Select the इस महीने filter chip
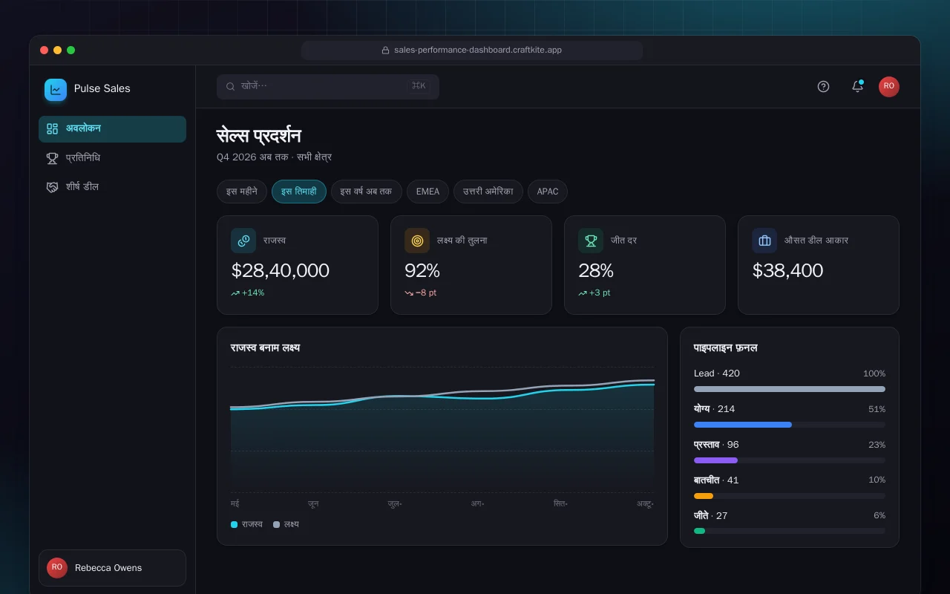Screen dimensions: 950x594 pos(242,192)
